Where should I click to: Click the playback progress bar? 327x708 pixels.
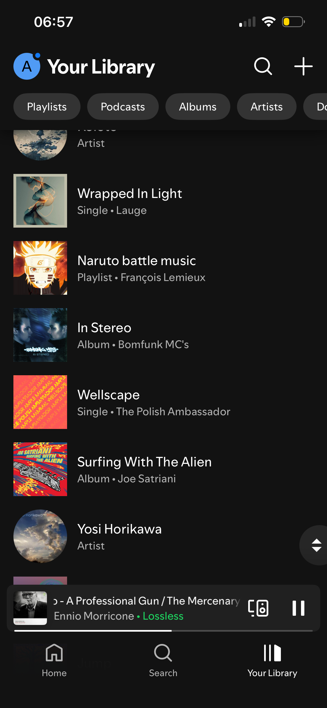click(163, 631)
